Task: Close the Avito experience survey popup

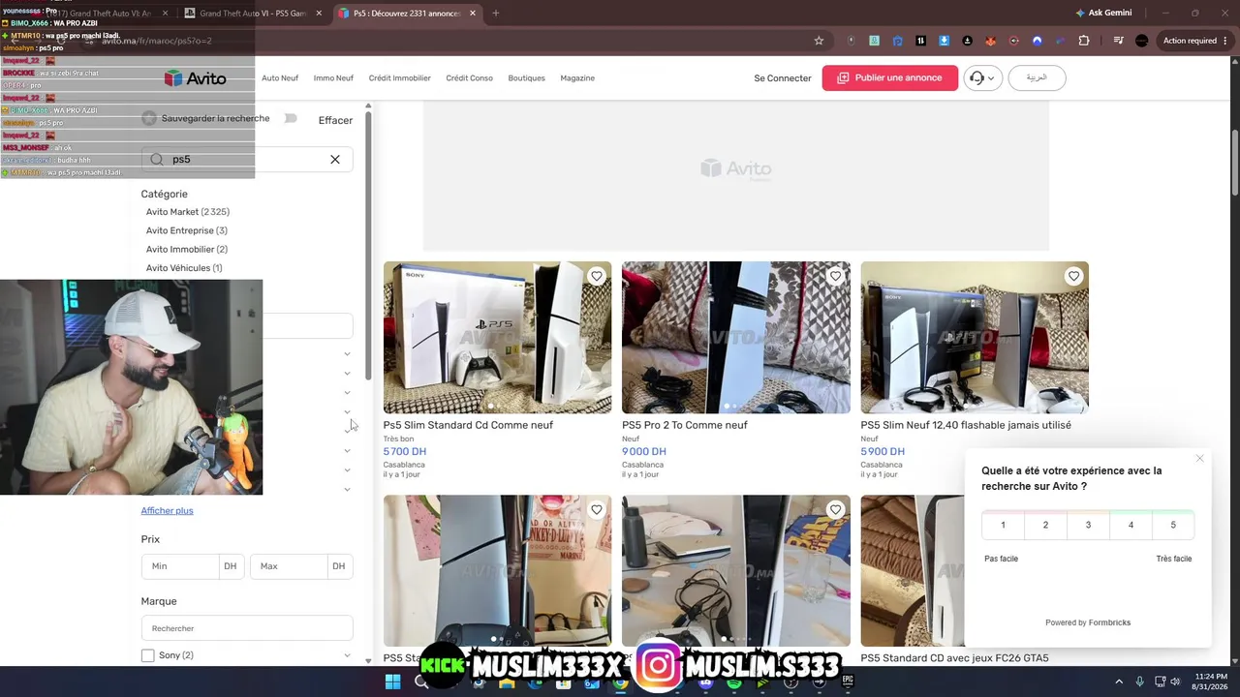Action: (1199, 459)
